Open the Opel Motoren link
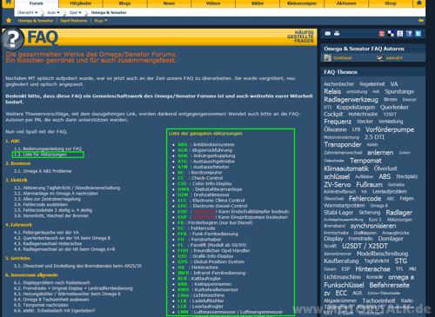Screen dimensions: 435x317 (74, 21)
